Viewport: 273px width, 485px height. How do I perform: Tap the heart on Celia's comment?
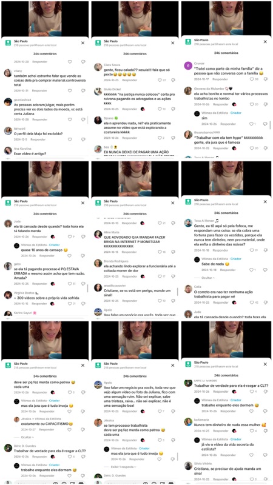tap(250, 302)
